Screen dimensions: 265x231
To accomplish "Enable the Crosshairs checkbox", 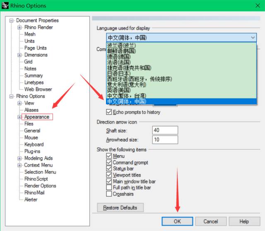I will (x=109, y=194).
